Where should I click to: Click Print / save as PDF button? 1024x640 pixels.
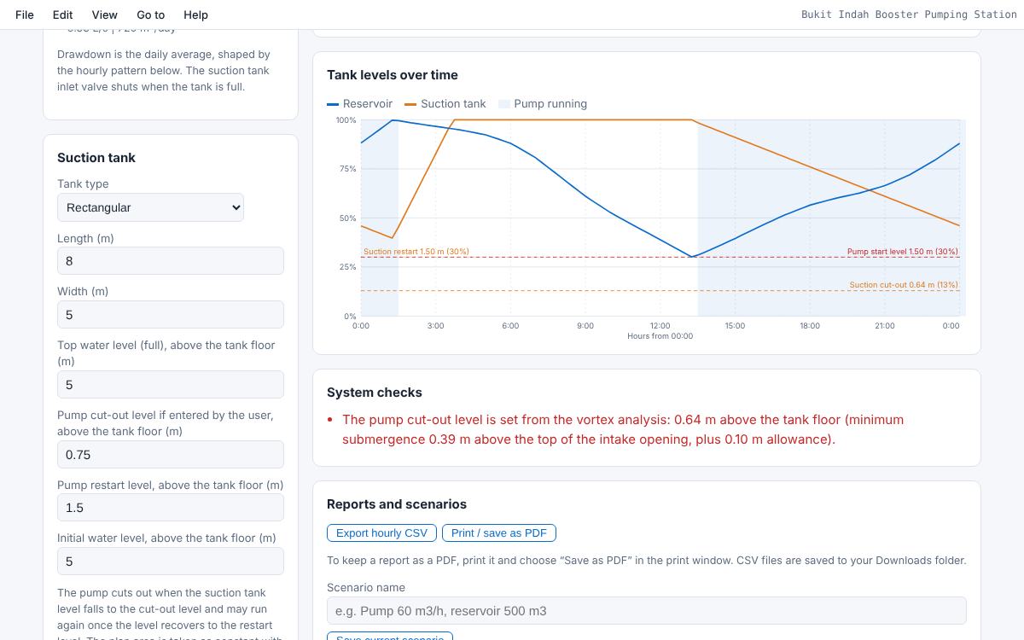coord(499,532)
